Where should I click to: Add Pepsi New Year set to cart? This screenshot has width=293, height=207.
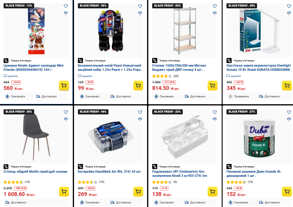[138, 85]
